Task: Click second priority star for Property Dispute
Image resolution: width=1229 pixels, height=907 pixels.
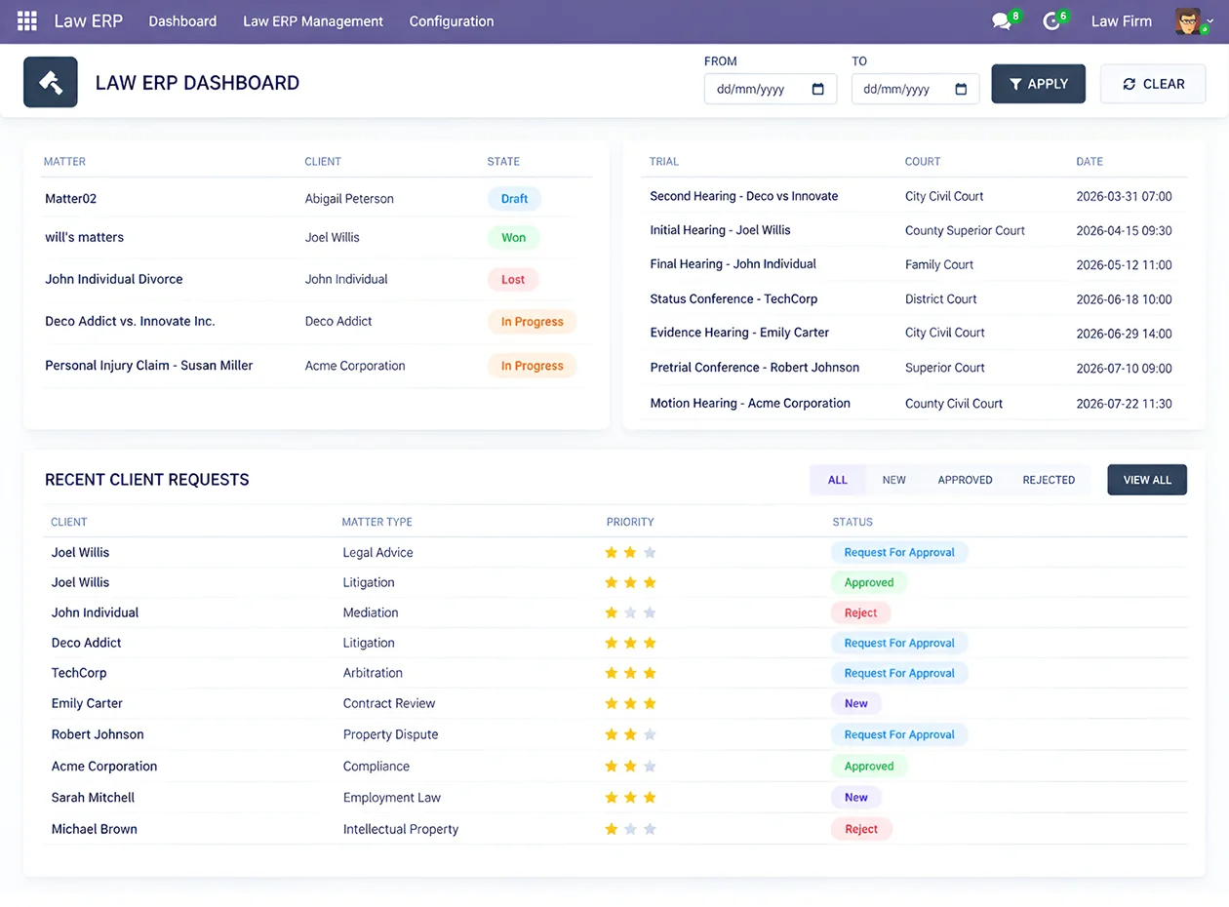Action: 630,734
